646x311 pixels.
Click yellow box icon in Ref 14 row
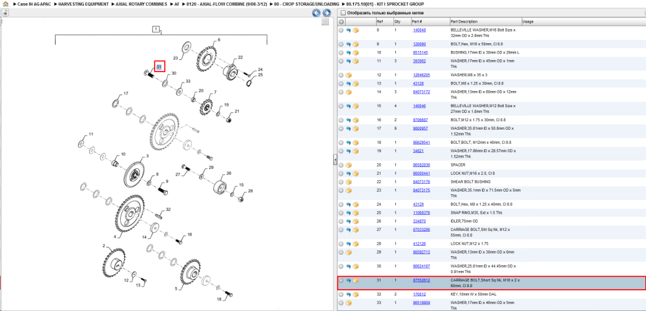(x=349, y=92)
